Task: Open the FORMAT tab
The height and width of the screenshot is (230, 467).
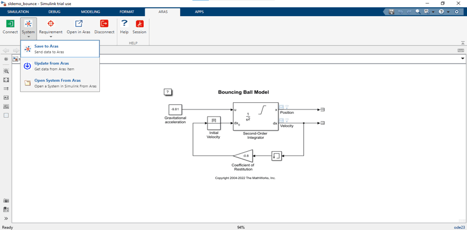Action: point(127,12)
